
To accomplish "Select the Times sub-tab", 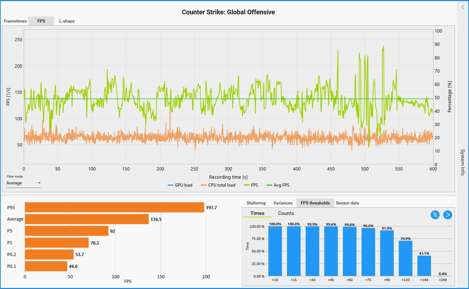I will pyautogui.click(x=257, y=213).
